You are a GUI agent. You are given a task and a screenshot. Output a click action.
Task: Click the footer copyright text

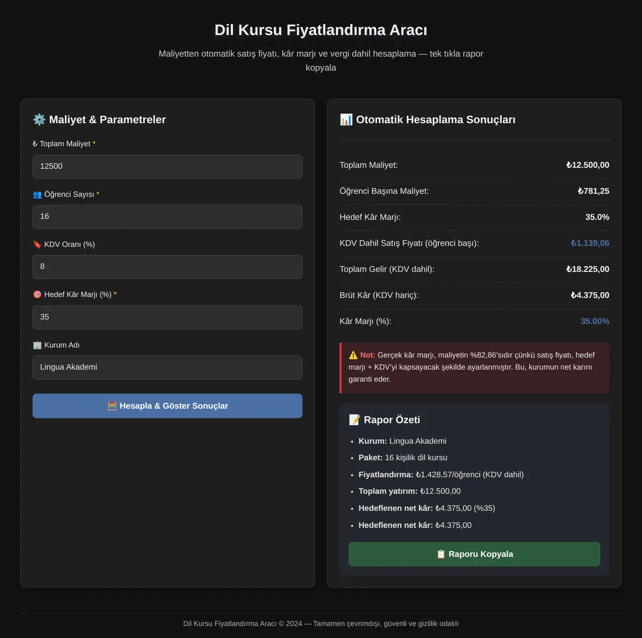pos(321,624)
